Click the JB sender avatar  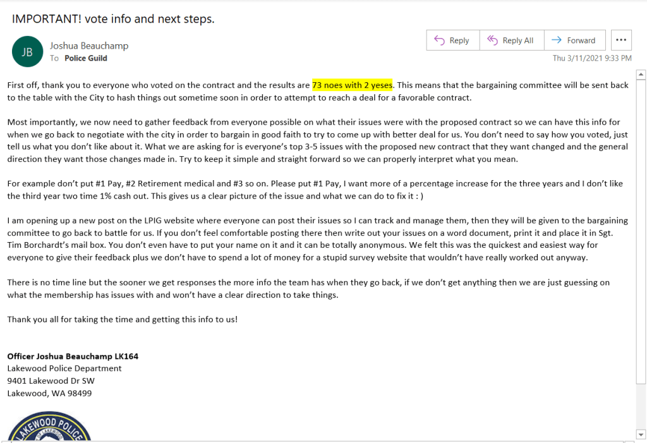coord(27,52)
